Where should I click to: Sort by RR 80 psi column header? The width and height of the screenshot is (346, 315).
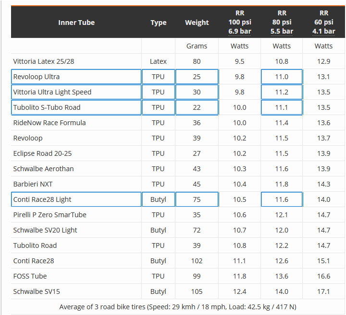[x=282, y=22]
